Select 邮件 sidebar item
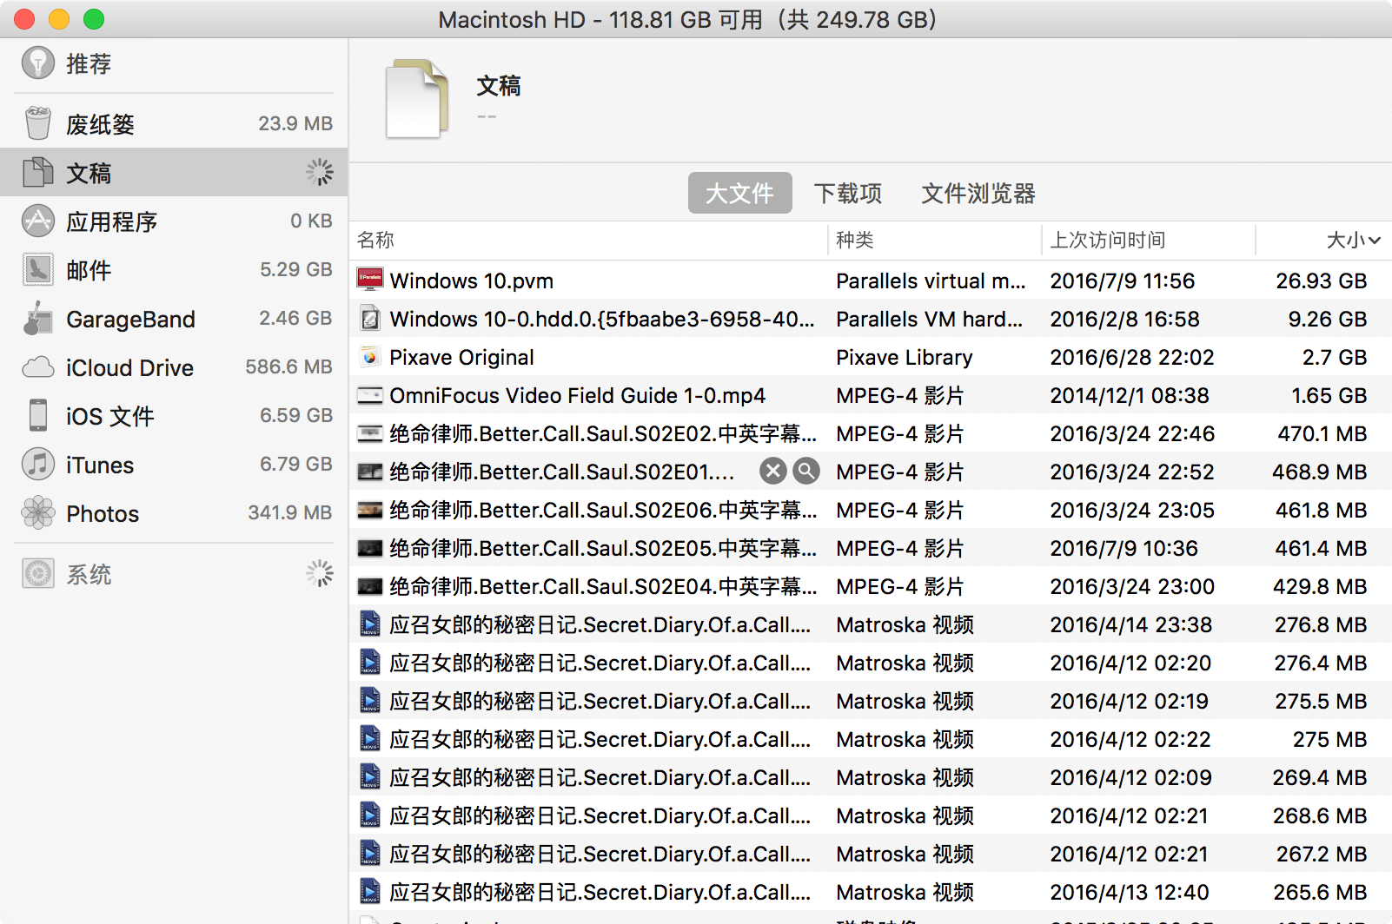Screen dimensions: 1392x924 tap(174, 269)
